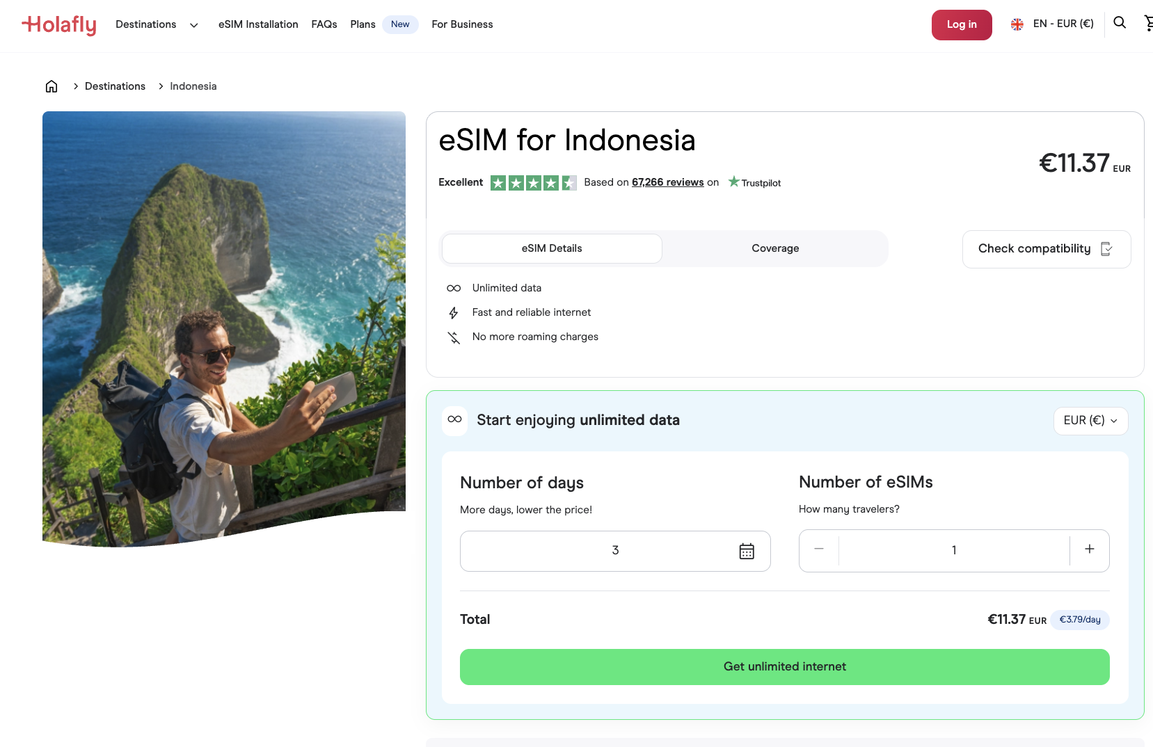Click the home breadcrumb icon
This screenshot has height=747, width=1153.
tap(51, 86)
